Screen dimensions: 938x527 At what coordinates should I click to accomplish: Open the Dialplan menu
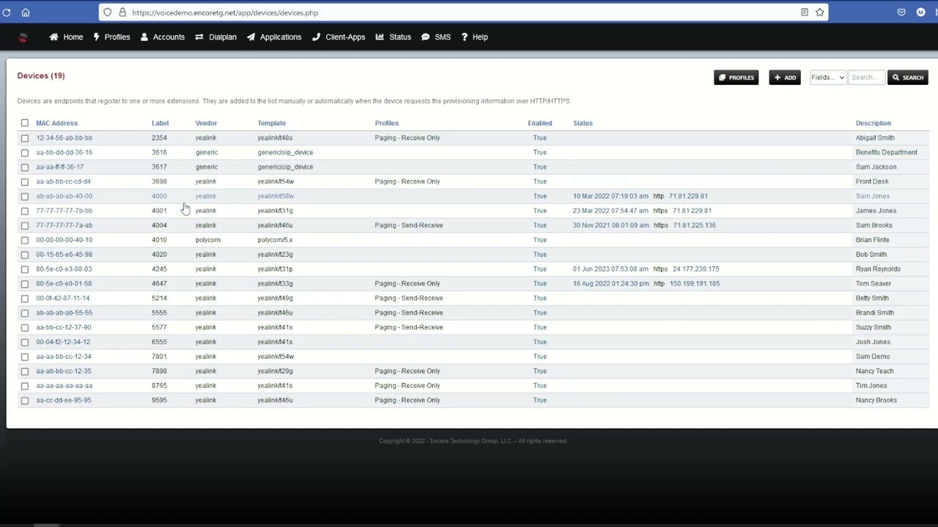[215, 37]
